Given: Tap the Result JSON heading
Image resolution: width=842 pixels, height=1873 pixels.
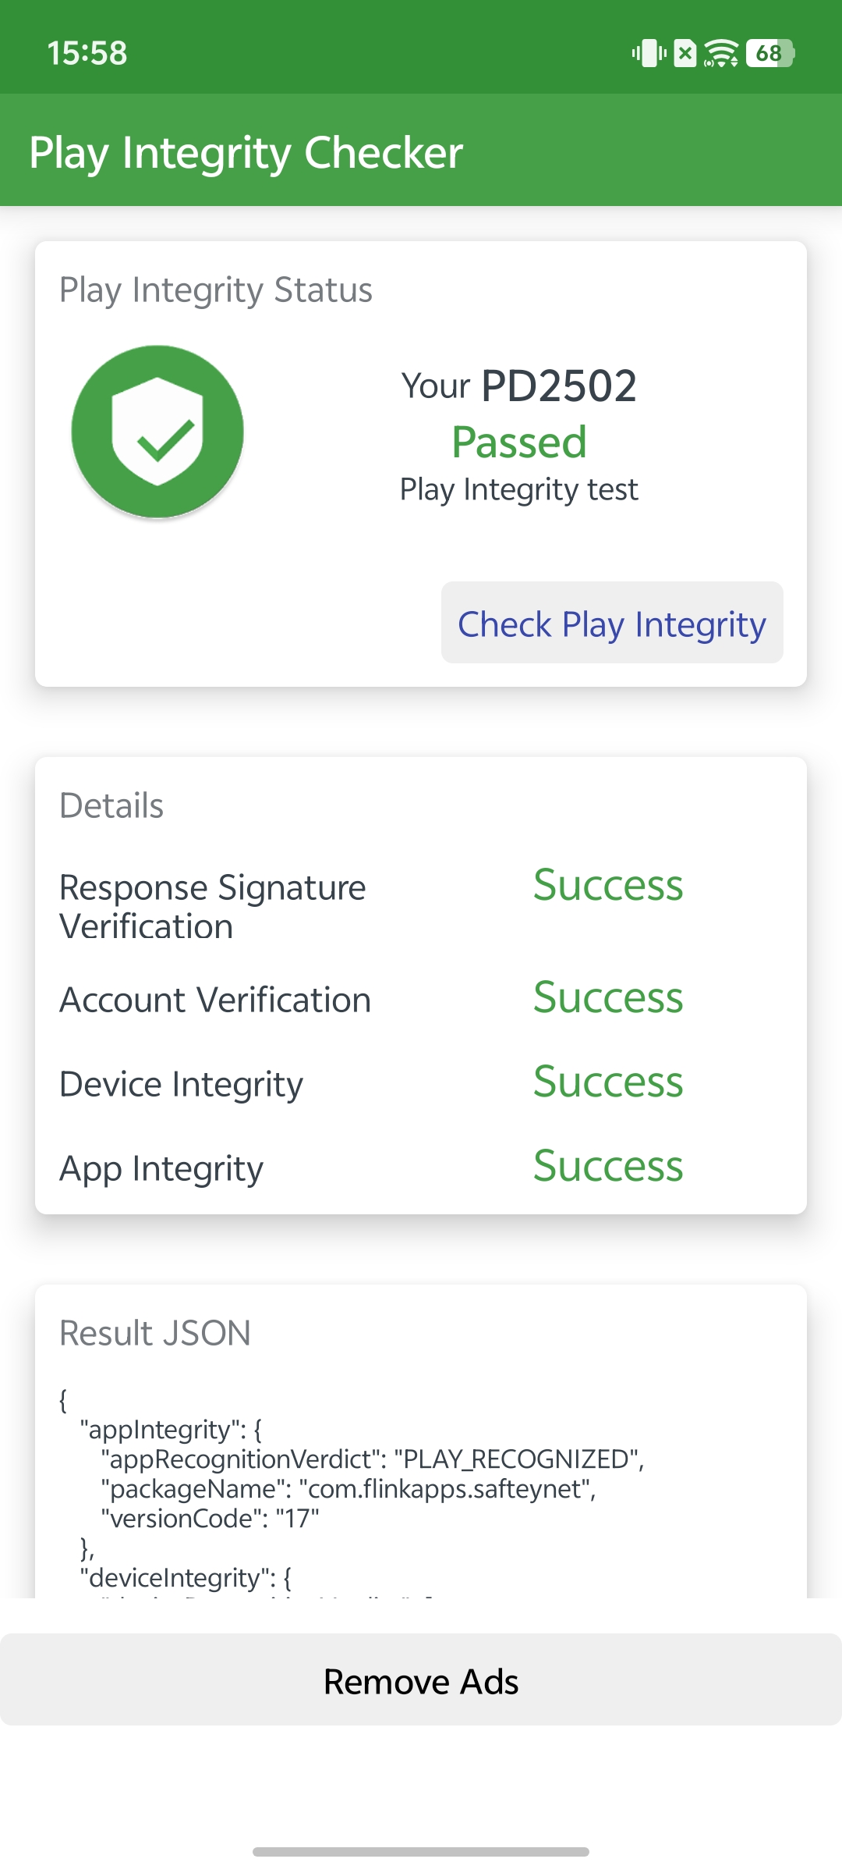Looking at the screenshot, I should coord(155,1333).
